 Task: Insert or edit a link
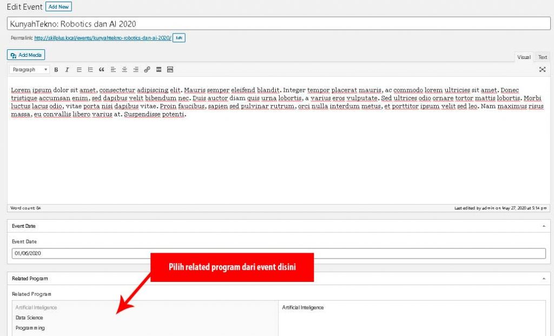pyautogui.click(x=147, y=70)
